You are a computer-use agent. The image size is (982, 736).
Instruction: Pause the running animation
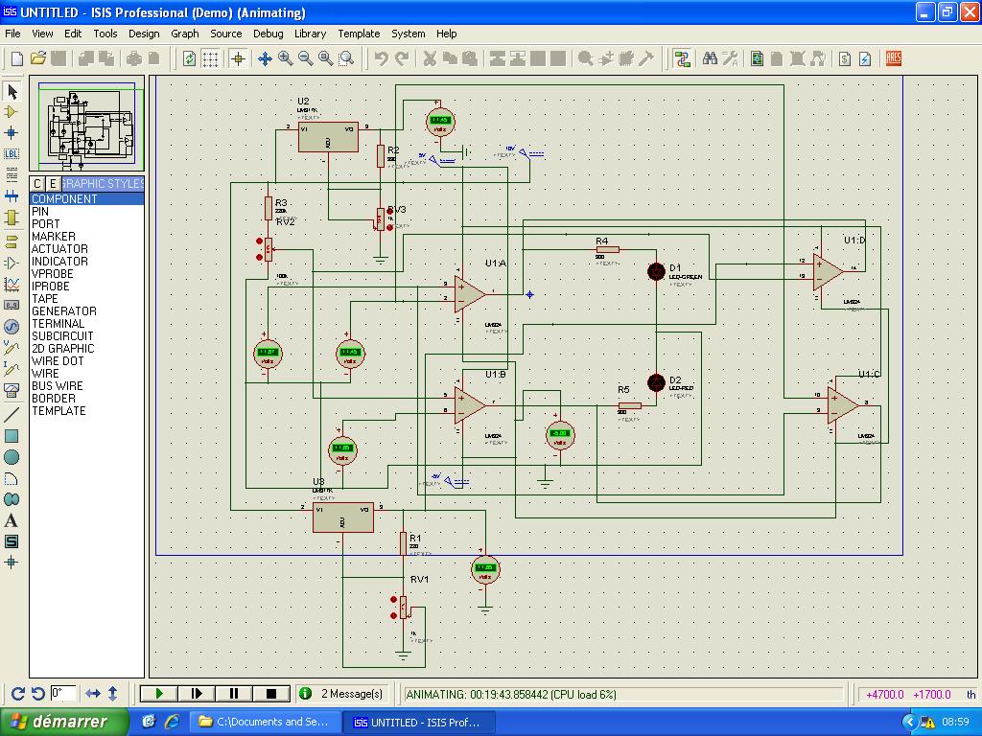(x=234, y=694)
